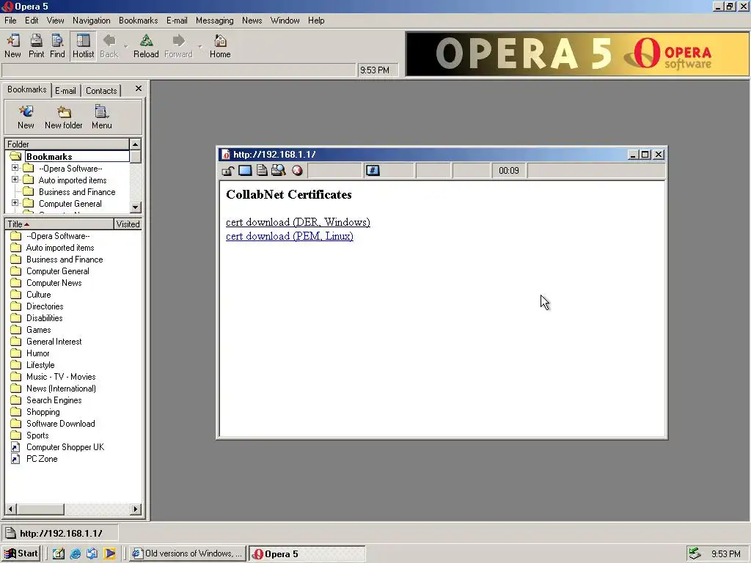This screenshot has width=751, height=563.
Task: Close the hotlist panel with X
Action: (139, 89)
